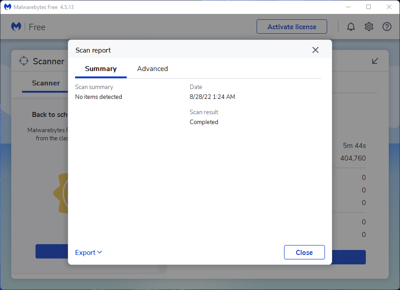Maximize the Malwarebytes window
The image size is (400, 290).
369,7
